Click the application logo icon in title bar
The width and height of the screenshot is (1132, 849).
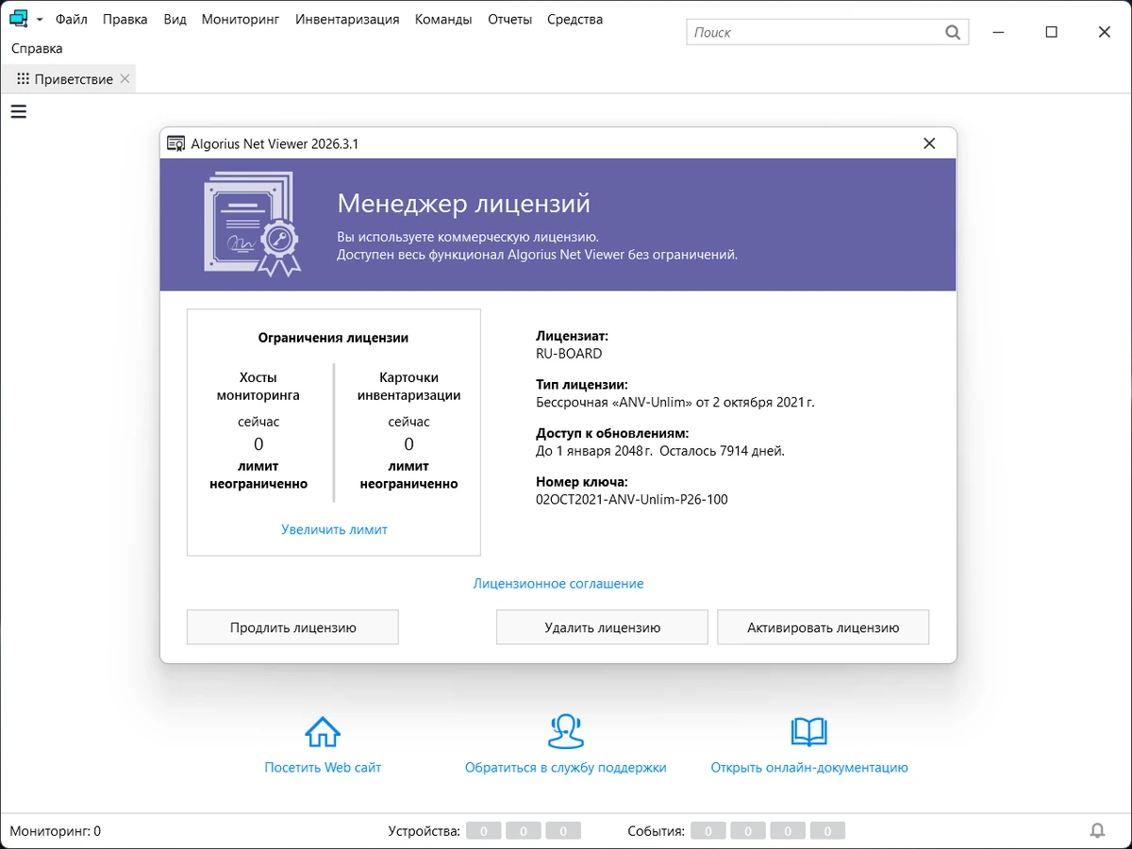[18, 18]
